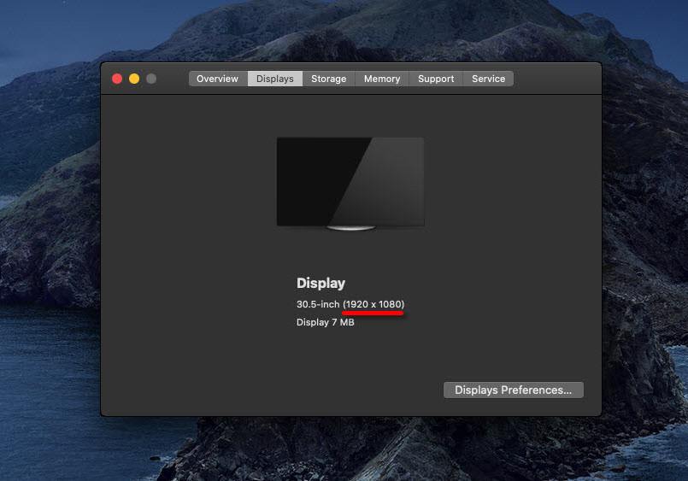Click the "Display 7 MB" text

325,322
